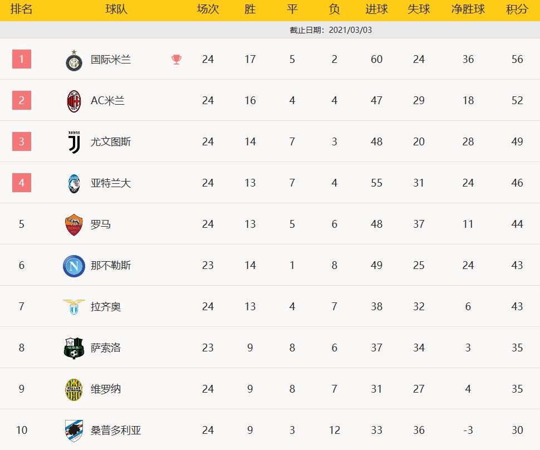Click the 截止日期 2021/03/03 text
This screenshot has height=450, width=540.
pos(331,30)
